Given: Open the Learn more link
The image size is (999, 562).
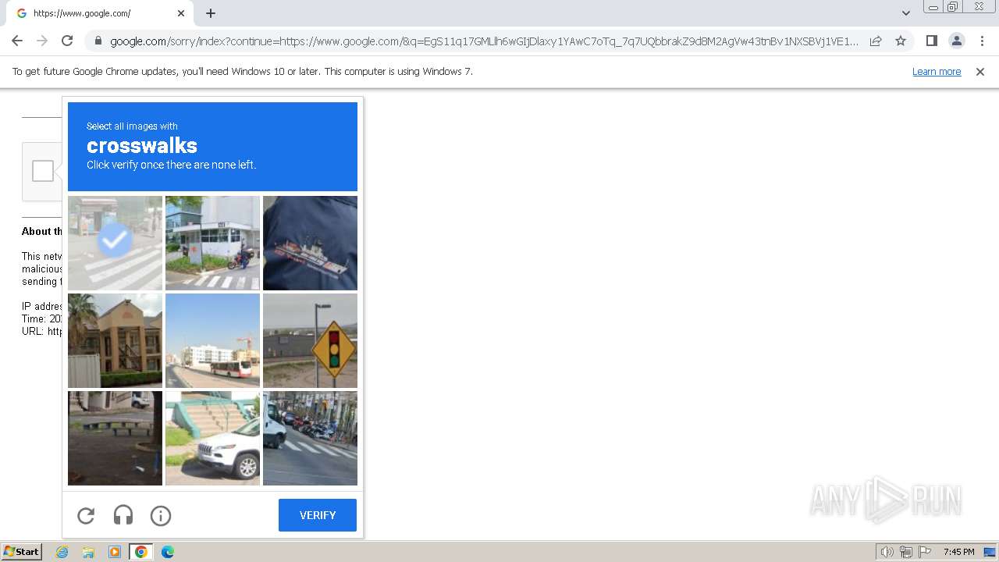Looking at the screenshot, I should pyautogui.click(x=937, y=72).
